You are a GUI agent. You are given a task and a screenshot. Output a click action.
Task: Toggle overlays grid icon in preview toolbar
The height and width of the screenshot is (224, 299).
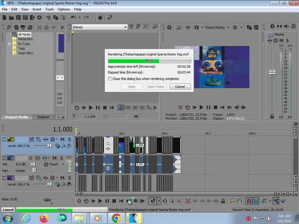pyautogui.click(x=235, y=27)
